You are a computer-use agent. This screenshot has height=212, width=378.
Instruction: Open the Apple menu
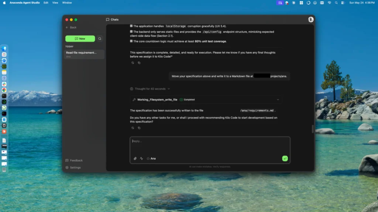click(x=4, y=3)
